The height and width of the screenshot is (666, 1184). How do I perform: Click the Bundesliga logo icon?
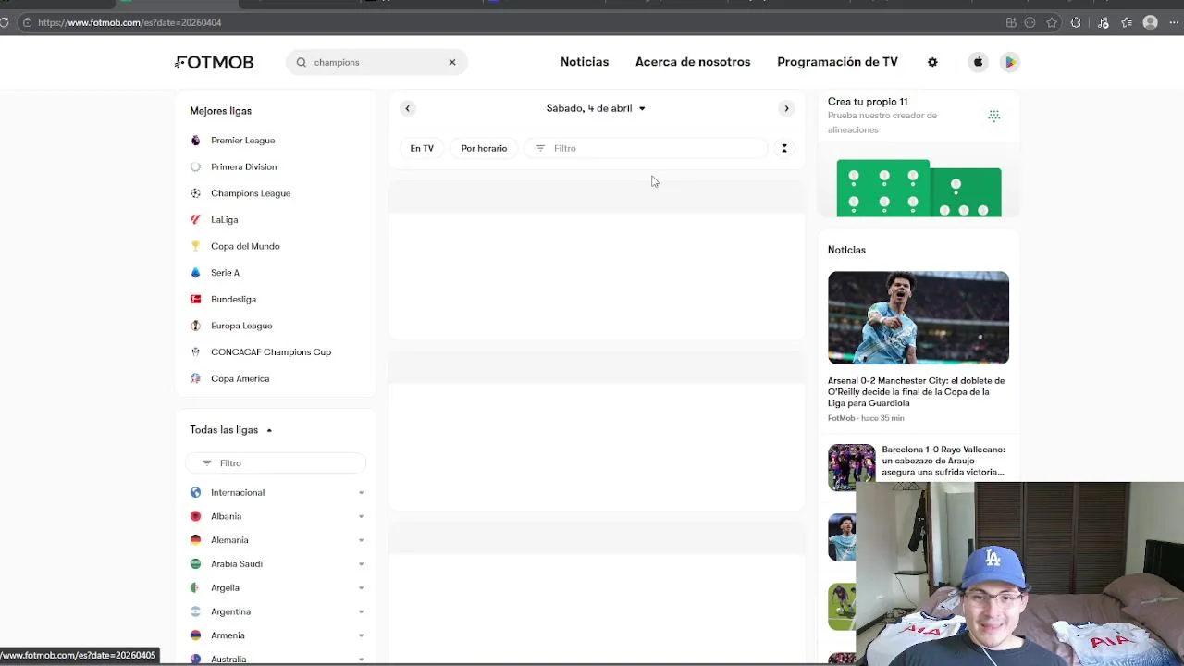pos(195,299)
